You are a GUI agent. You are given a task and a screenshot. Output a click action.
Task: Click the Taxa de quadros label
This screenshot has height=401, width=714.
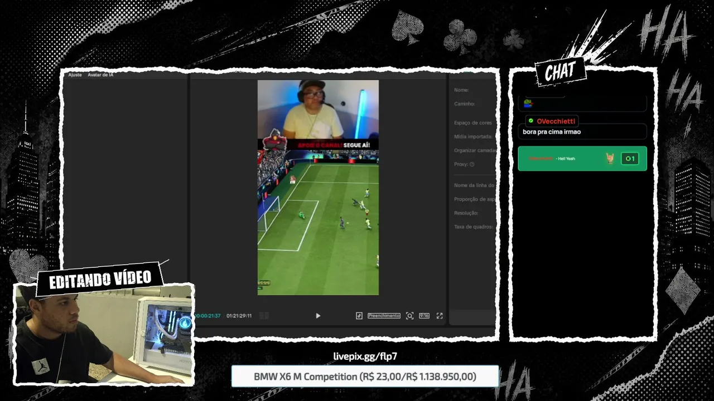473,227
